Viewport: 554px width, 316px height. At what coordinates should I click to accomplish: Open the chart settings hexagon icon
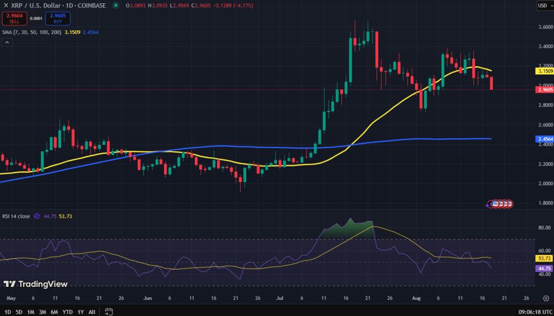(x=546, y=298)
